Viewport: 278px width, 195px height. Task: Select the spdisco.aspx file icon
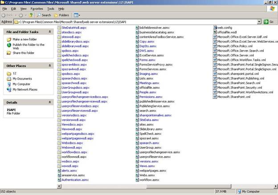(59, 51)
